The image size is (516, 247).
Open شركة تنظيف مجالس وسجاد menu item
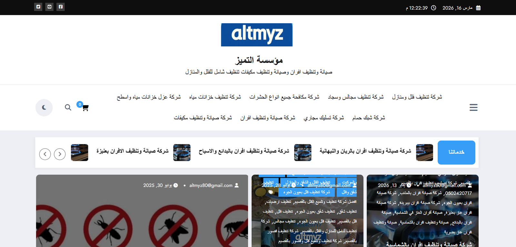[355, 97]
